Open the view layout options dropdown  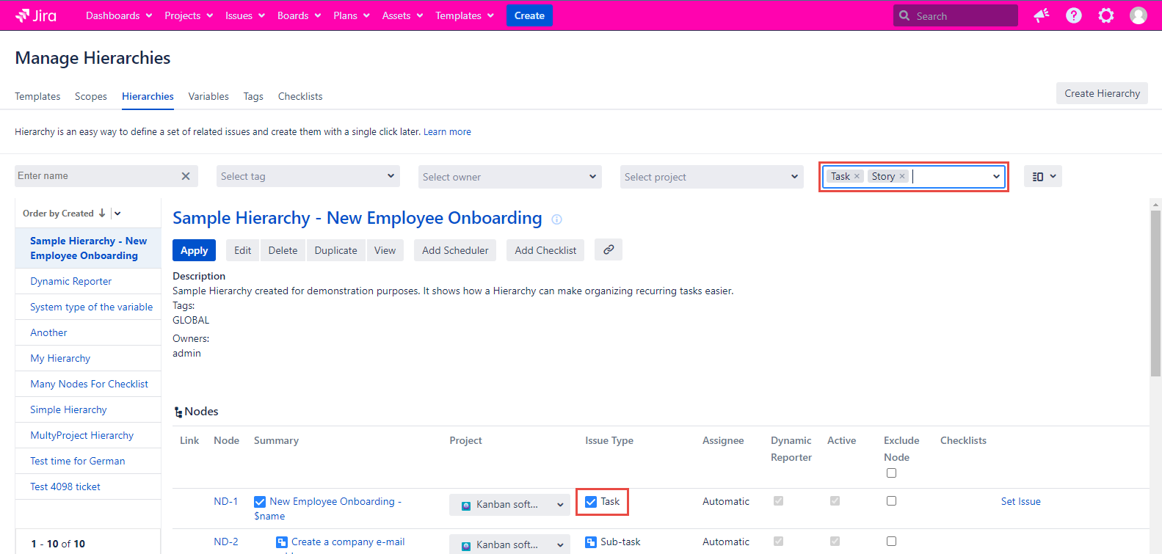click(x=1043, y=177)
